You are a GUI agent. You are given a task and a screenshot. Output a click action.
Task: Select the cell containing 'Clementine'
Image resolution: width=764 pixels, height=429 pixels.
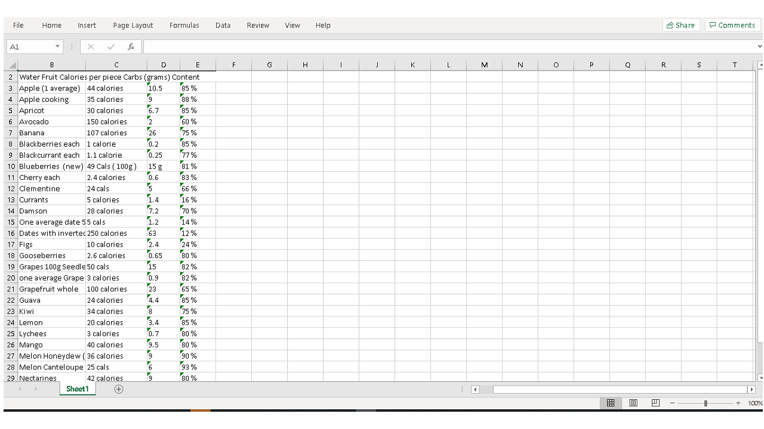pyautogui.click(x=52, y=189)
